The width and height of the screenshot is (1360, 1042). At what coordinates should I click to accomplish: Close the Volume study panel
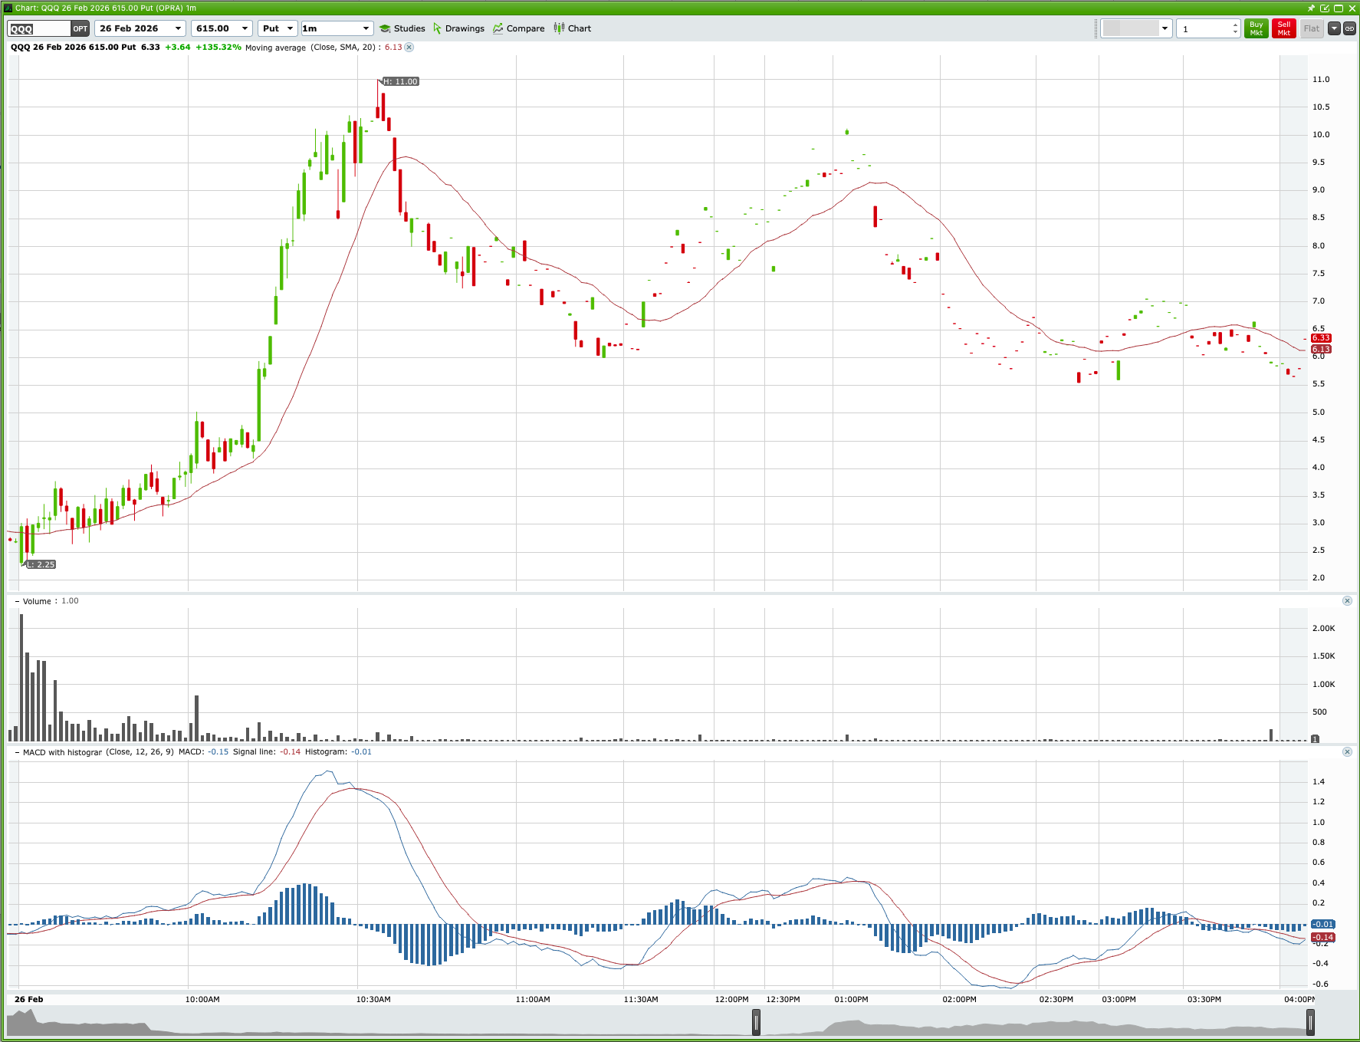pyautogui.click(x=1347, y=600)
